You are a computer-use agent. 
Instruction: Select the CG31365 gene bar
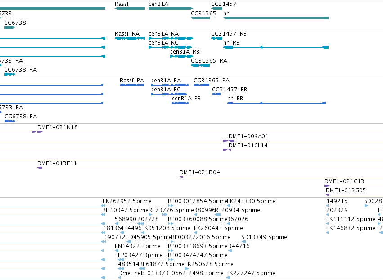click(200, 18)
